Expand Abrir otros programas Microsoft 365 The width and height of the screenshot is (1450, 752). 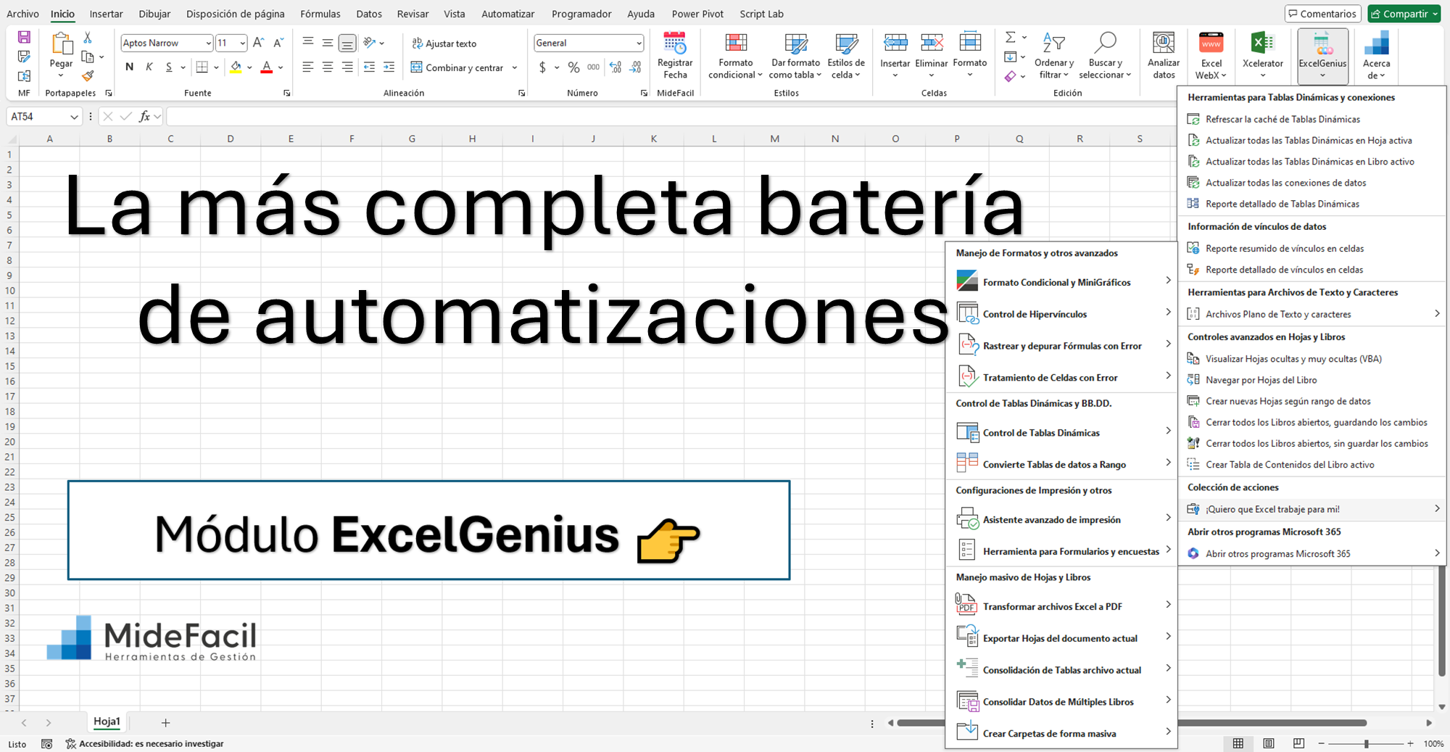tap(1312, 553)
